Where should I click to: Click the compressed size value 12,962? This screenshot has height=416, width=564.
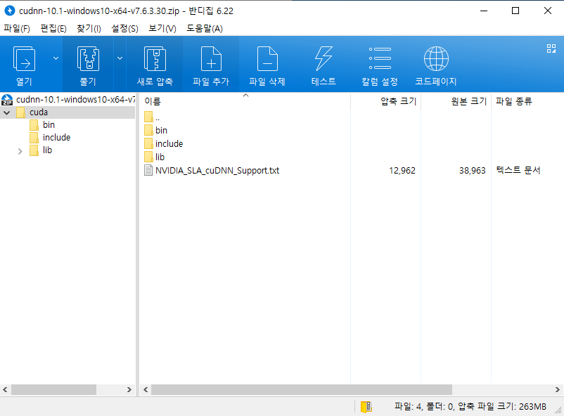point(402,171)
